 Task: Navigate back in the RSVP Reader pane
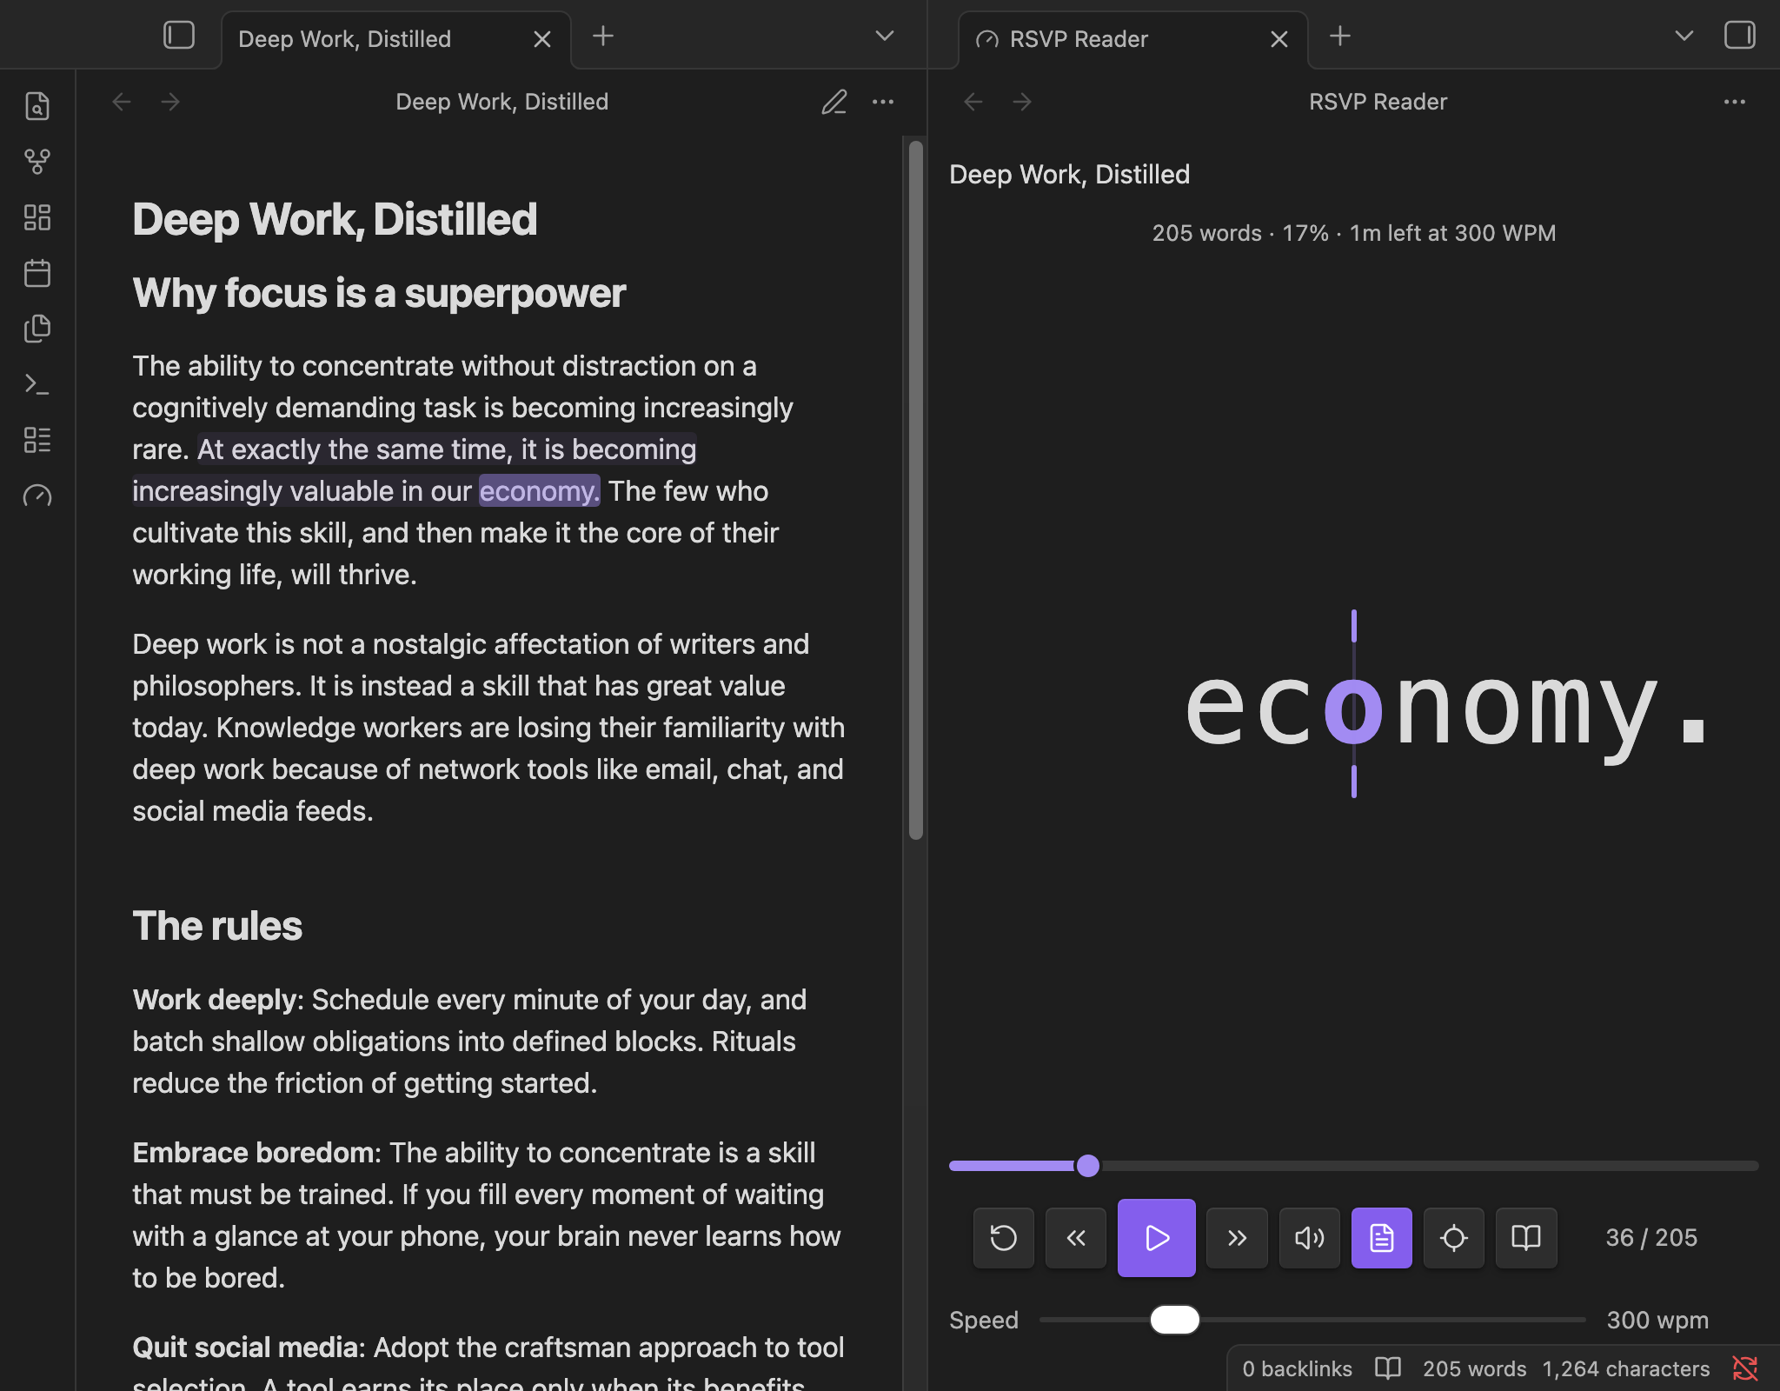click(973, 102)
